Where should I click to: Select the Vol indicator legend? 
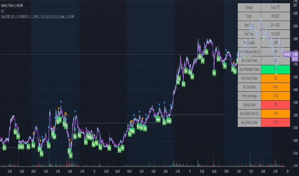pos(2,11)
